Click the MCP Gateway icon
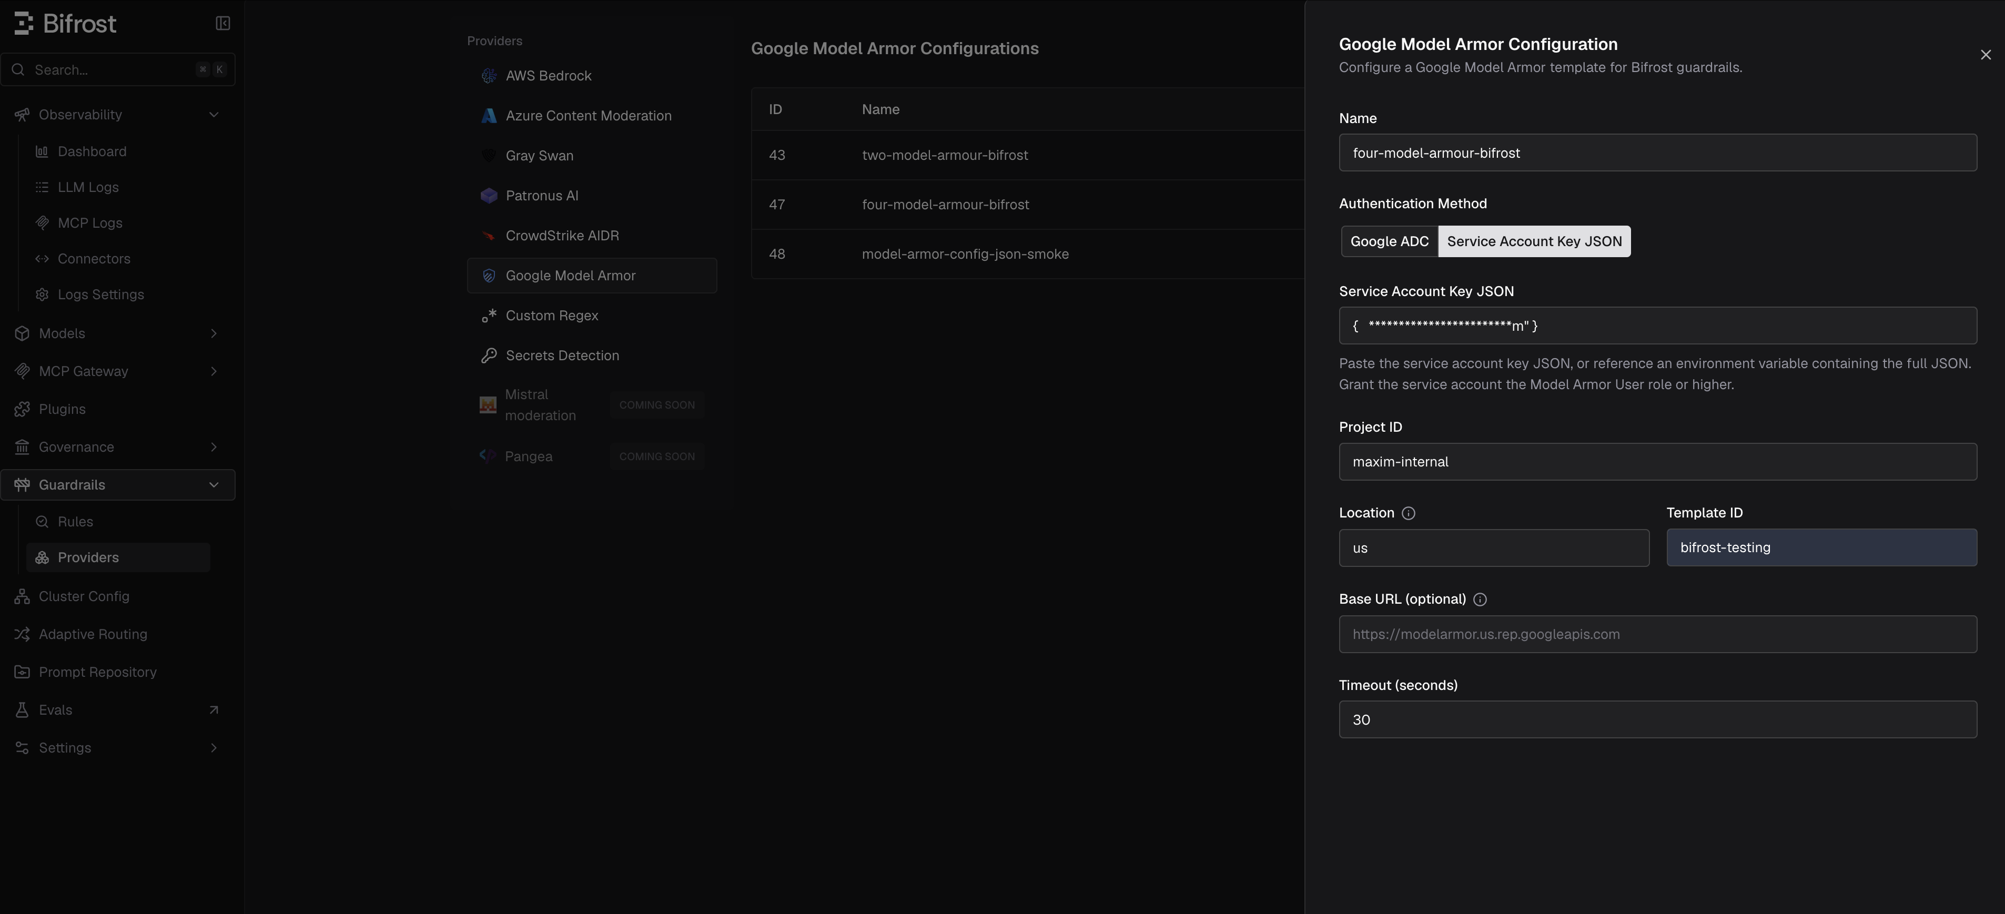The height and width of the screenshot is (914, 2005). point(22,371)
